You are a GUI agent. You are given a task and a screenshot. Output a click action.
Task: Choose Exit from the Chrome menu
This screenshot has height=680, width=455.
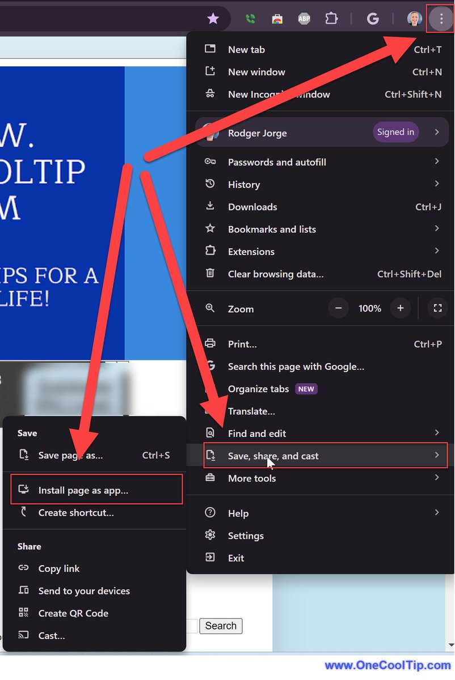(x=321, y=558)
